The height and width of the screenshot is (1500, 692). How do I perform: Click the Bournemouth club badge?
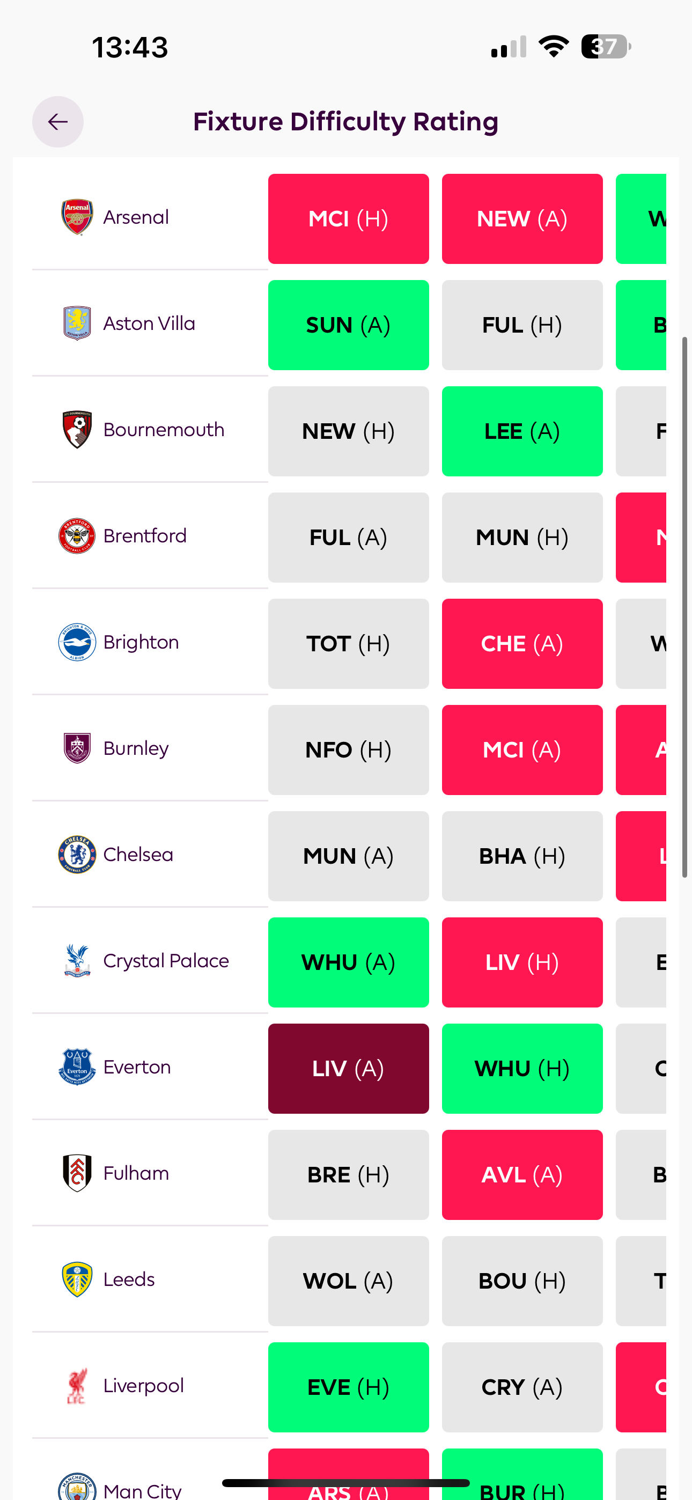point(76,430)
